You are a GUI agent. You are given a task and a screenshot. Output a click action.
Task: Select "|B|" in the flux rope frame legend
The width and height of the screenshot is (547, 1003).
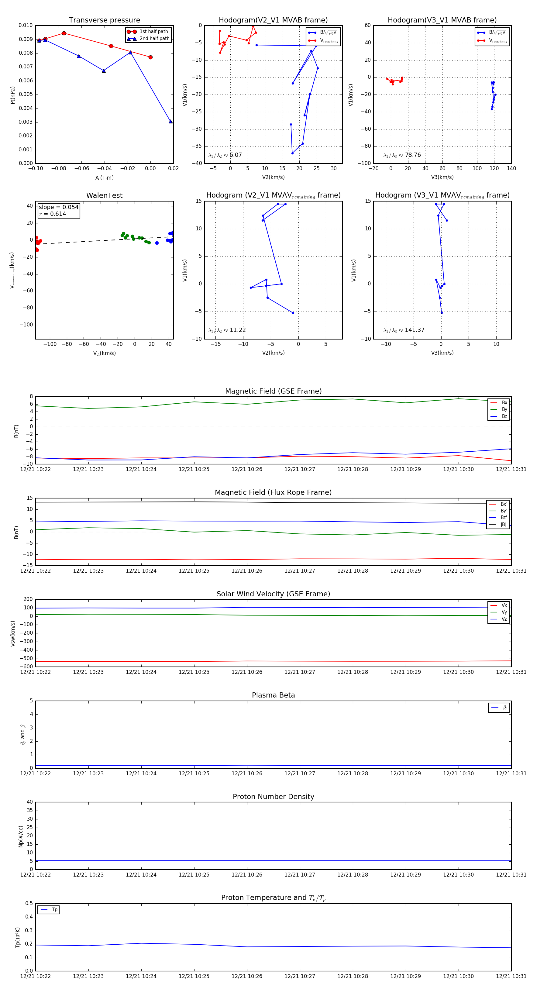(x=498, y=525)
